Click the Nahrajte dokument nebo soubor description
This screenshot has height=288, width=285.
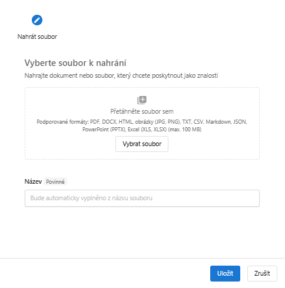(121, 75)
